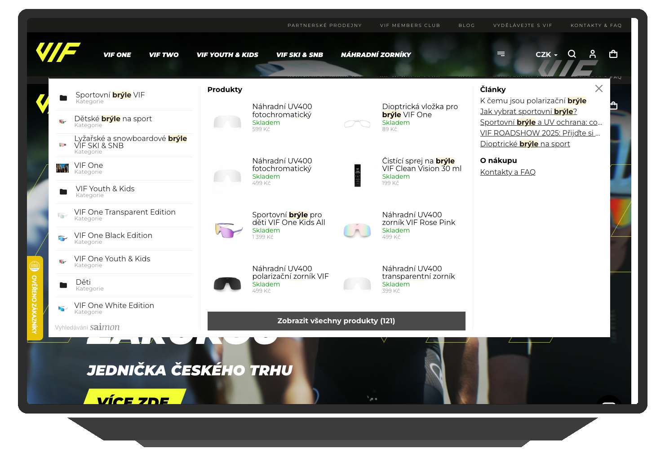Viewport: 665px width, 449px height.
Task: Open the user account icon
Action: [x=592, y=54]
